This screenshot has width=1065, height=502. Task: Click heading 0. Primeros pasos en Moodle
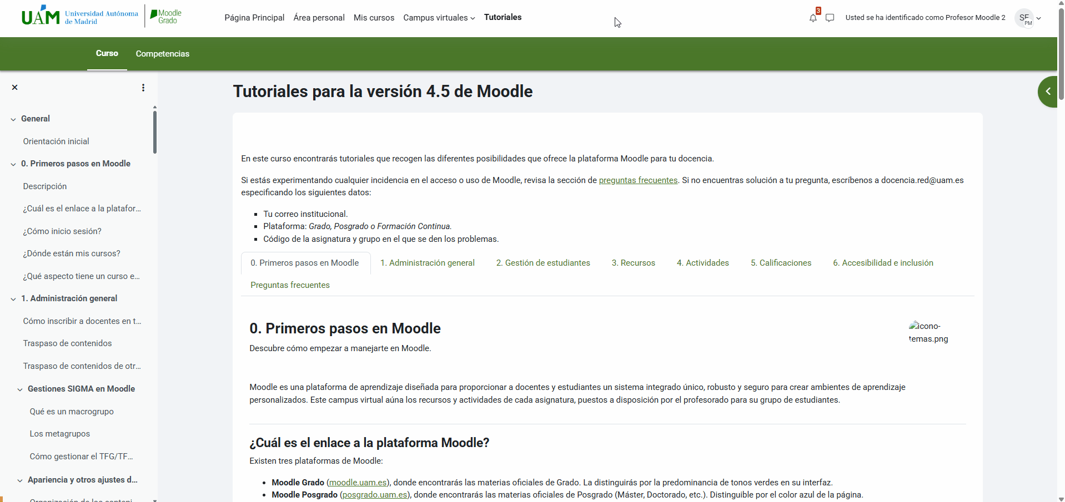tap(345, 328)
